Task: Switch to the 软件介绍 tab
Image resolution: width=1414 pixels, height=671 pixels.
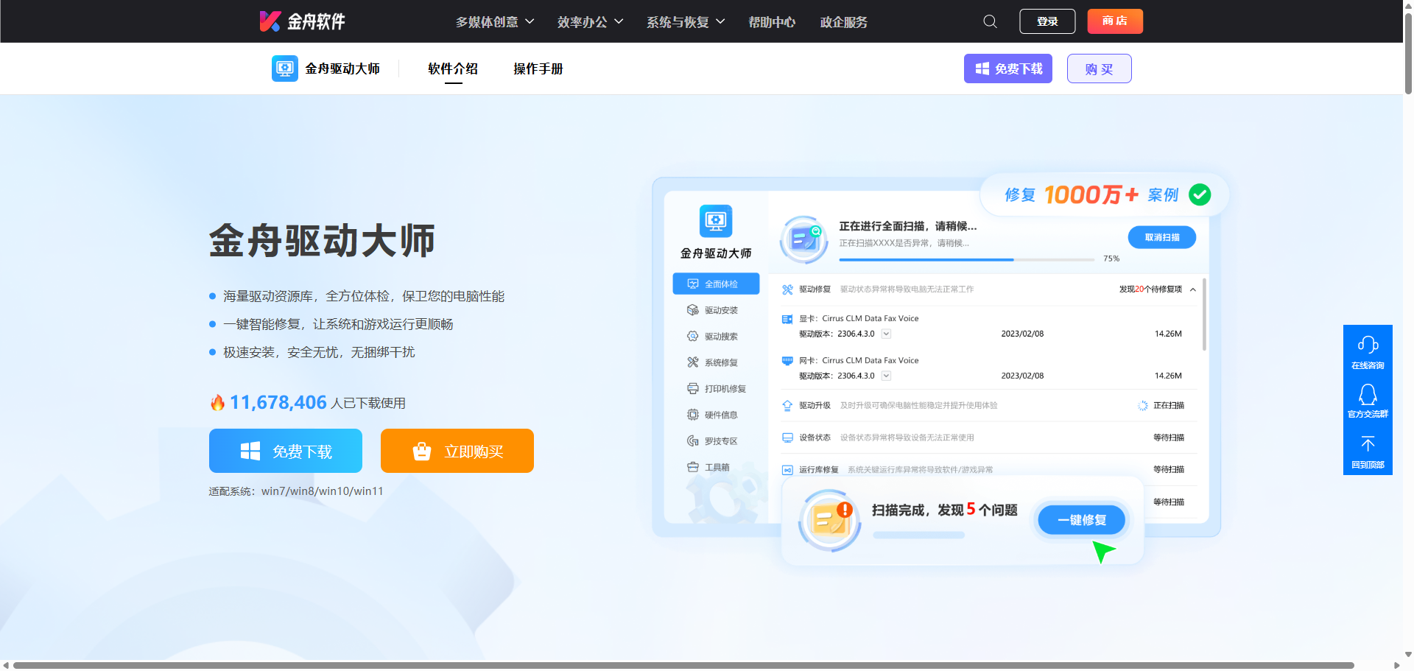Action: [453, 68]
